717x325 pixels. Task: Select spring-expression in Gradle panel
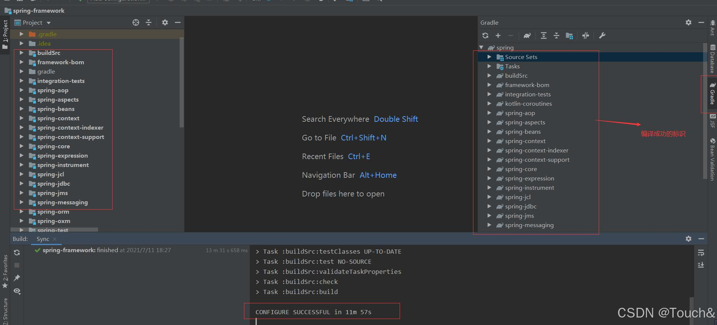pyautogui.click(x=530, y=178)
